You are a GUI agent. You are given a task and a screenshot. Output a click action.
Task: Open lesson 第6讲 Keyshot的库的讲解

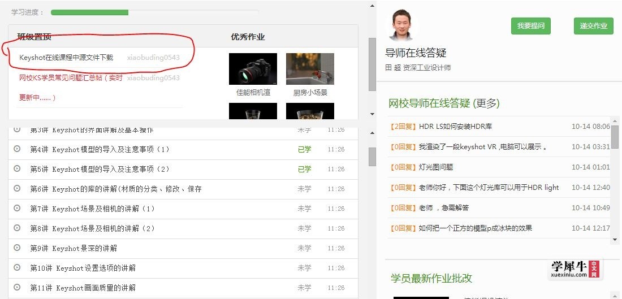tap(116, 189)
